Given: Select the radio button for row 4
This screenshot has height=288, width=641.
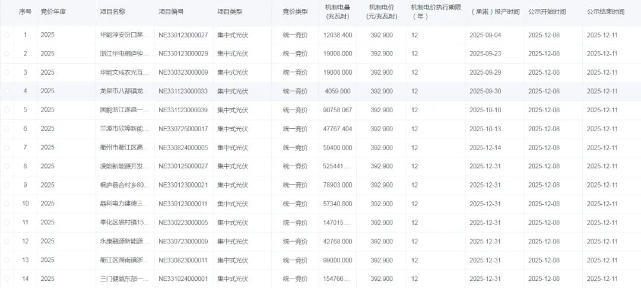Looking at the screenshot, I should tap(7, 91).
